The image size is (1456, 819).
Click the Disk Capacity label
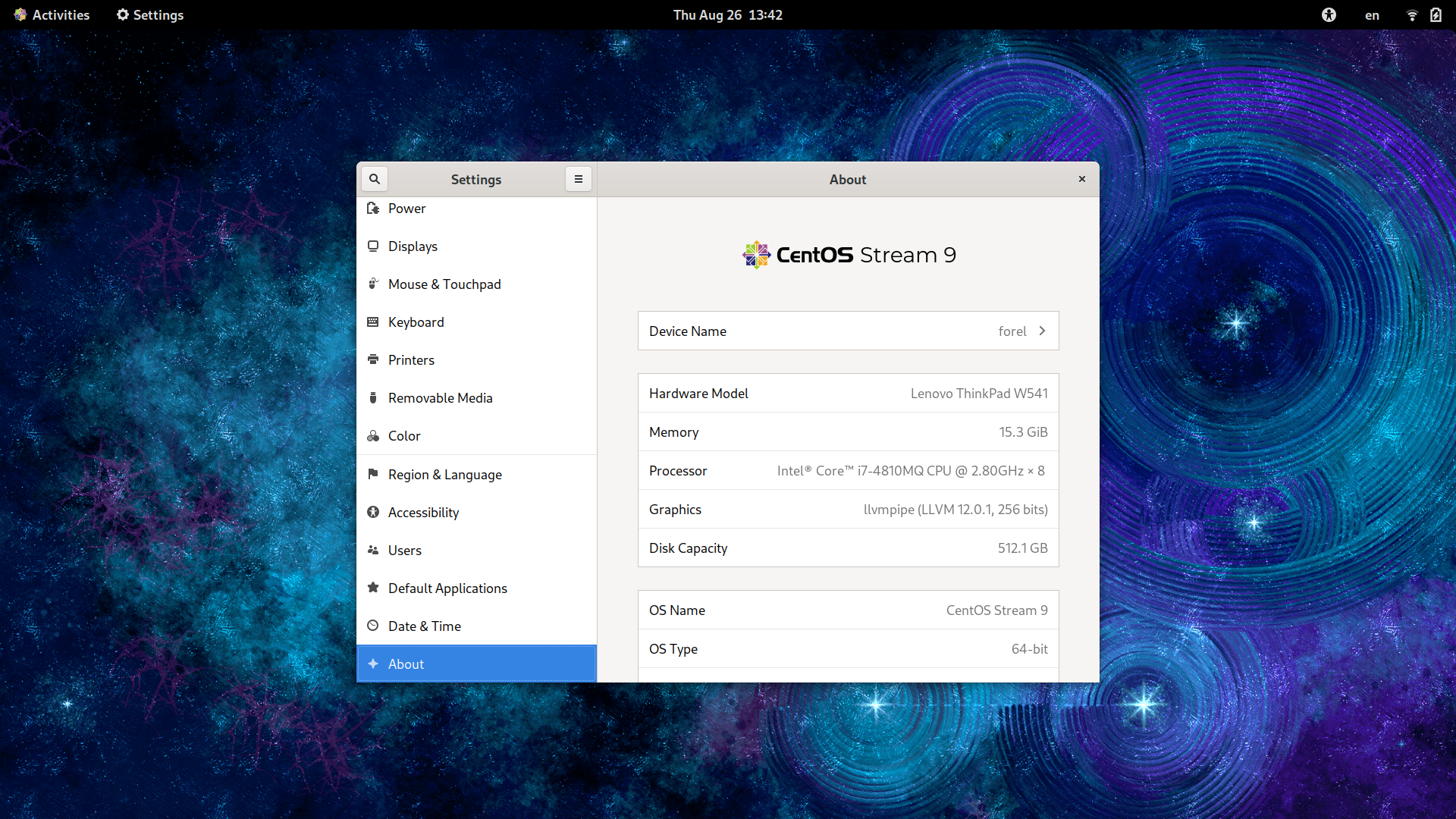click(688, 548)
